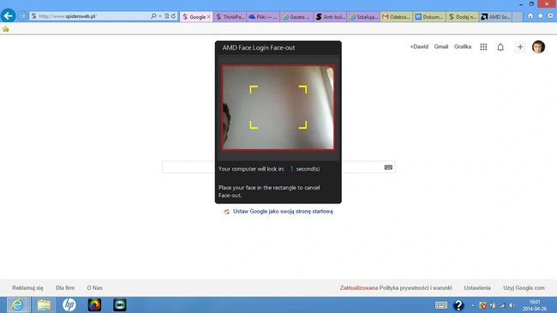Open Polityka prywatności i warunki link
Image resolution: width=557 pixels, height=313 pixels.
pyautogui.click(x=416, y=288)
